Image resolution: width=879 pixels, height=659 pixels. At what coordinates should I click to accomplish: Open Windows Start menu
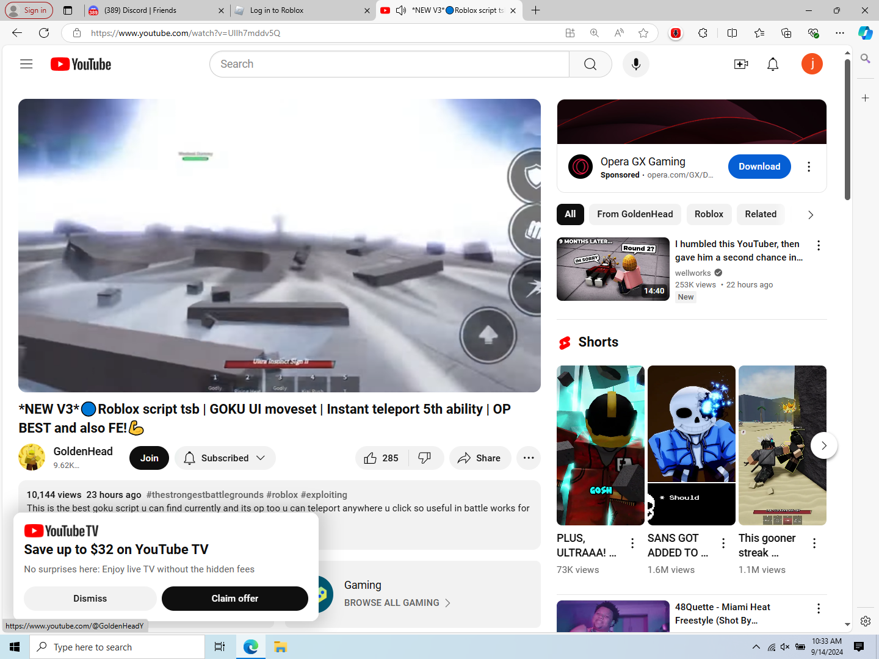15,647
